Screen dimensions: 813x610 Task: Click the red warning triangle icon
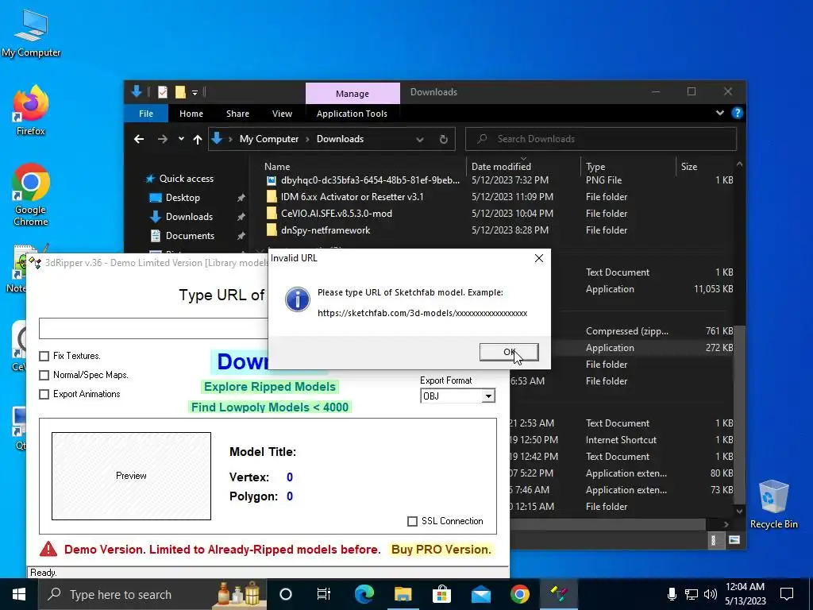click(x=48, y=549)
